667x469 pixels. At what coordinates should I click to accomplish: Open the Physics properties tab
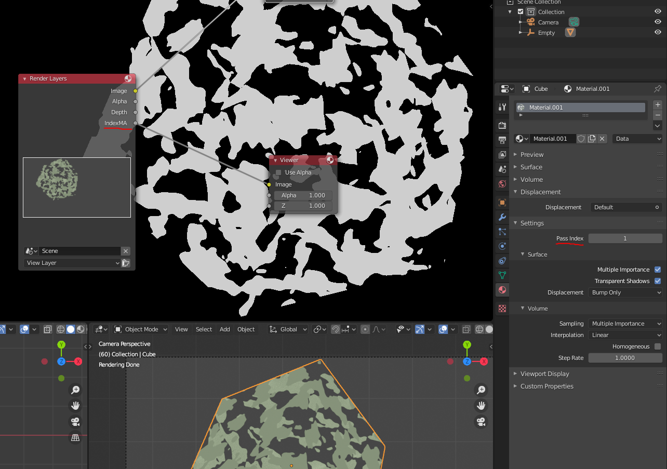(x=502, y=246)
